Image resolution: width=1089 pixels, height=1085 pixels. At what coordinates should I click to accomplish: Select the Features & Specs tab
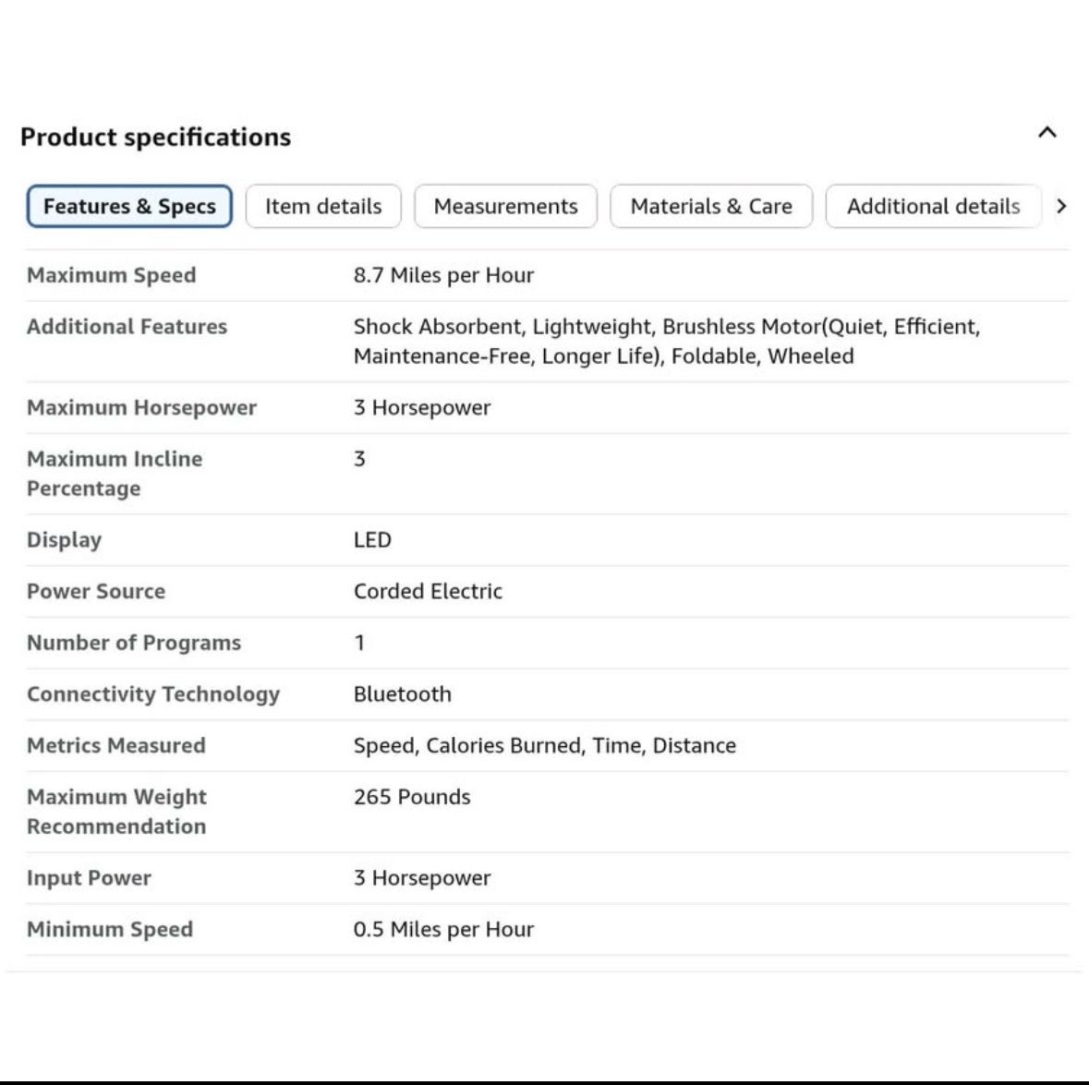pyautogui.click(x=129, y=206)
